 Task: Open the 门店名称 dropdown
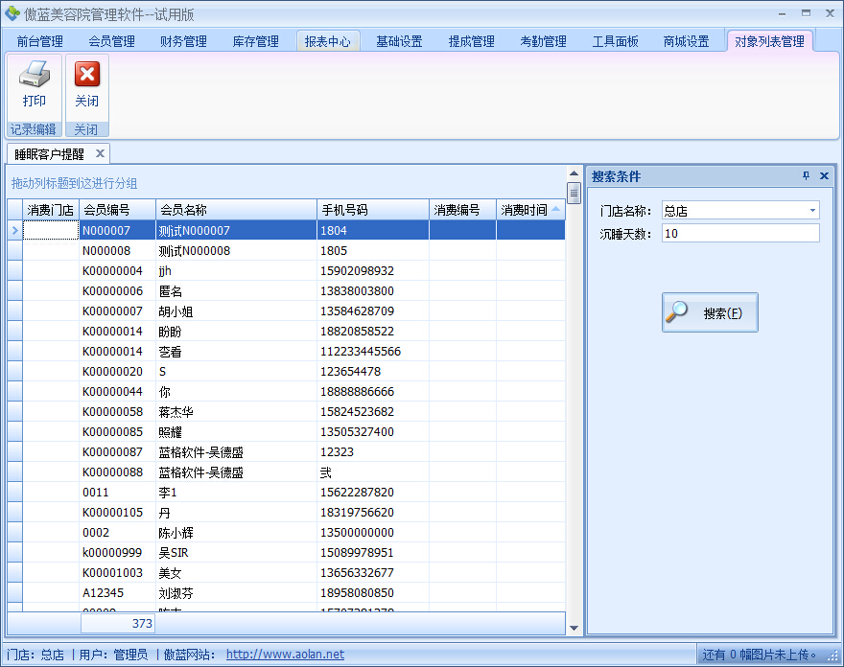pos(812,211)
